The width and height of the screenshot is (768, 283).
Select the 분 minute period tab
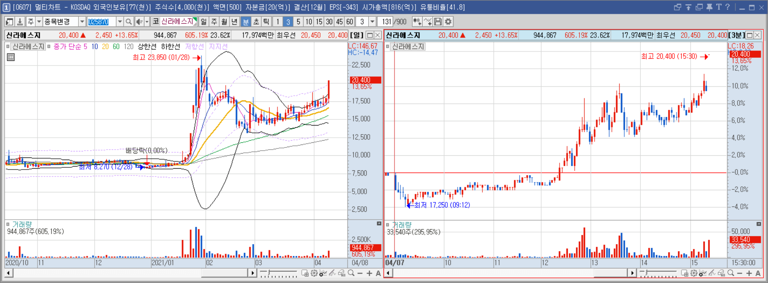pos(246,22)
